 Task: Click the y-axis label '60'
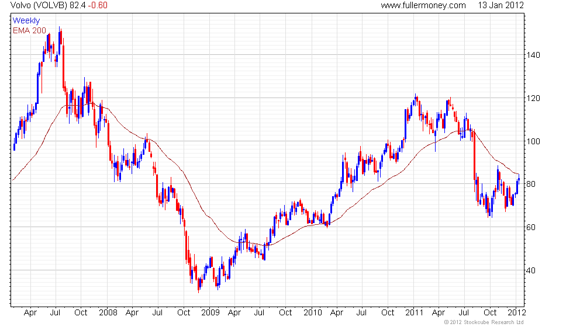point(531,227)
